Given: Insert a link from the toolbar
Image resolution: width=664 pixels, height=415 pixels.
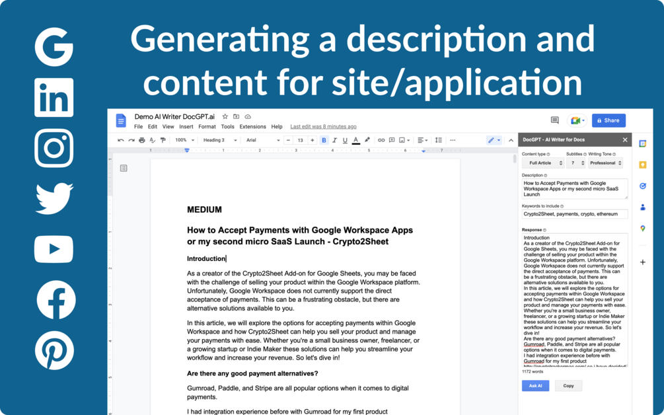Looking at the screenshot, I should (381, 140).
